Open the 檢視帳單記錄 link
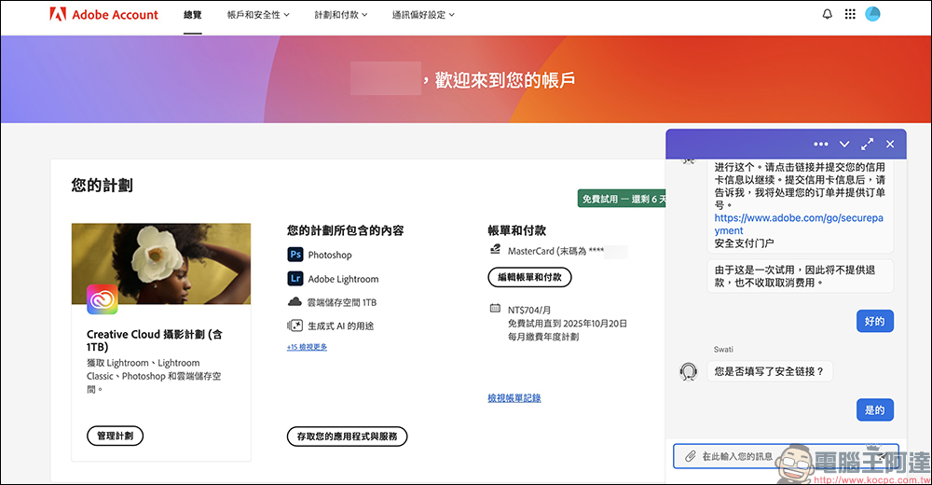Viewport: 932px width, 485px height. point(514,398)
